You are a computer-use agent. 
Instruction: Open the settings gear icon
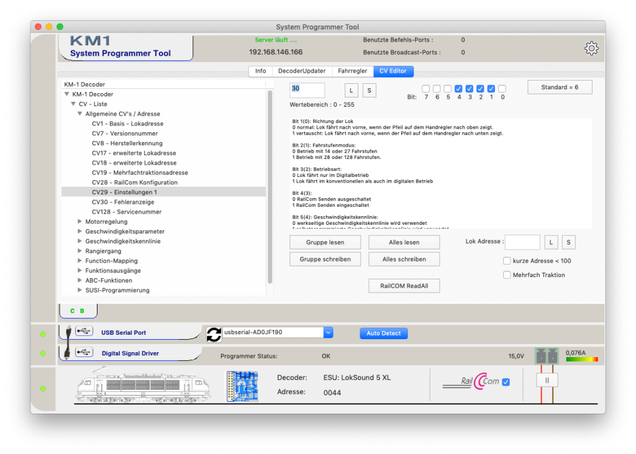(x=591, y=48)
